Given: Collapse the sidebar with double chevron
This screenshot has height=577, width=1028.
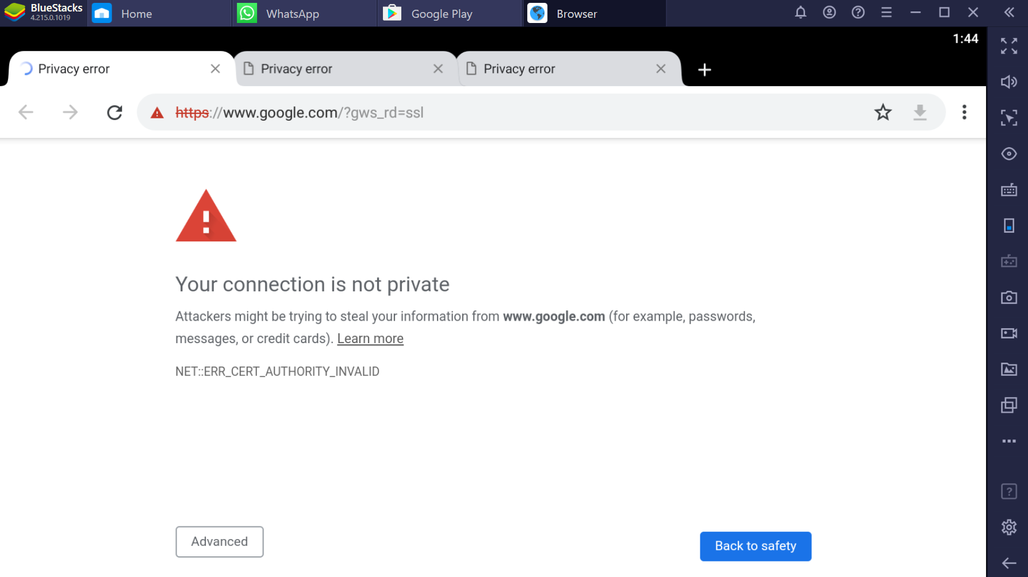Looking at the screenshot, I should (1008, 13).
